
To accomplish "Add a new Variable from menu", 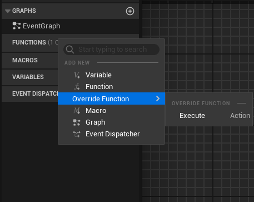I will (111, 75).
